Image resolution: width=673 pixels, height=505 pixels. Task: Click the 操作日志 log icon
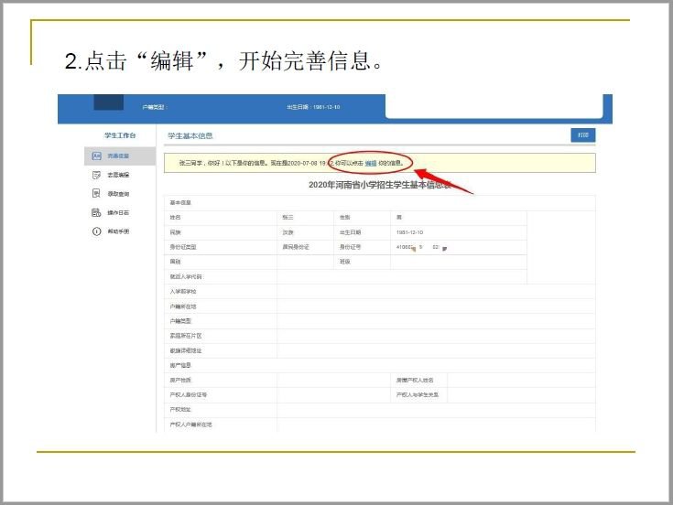(96, 212)
